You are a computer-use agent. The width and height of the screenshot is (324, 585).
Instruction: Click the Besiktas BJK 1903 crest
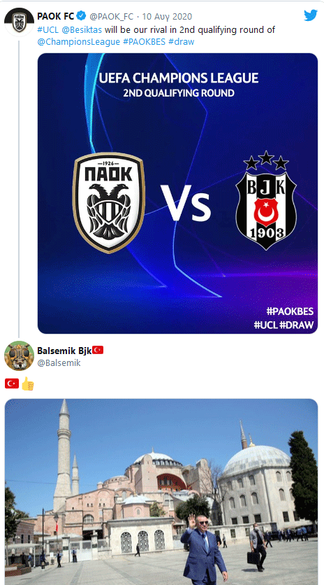tap(266, 200)
